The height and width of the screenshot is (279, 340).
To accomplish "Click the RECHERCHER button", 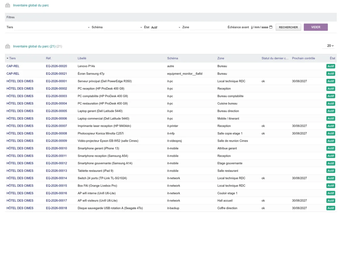I will 288,27.
